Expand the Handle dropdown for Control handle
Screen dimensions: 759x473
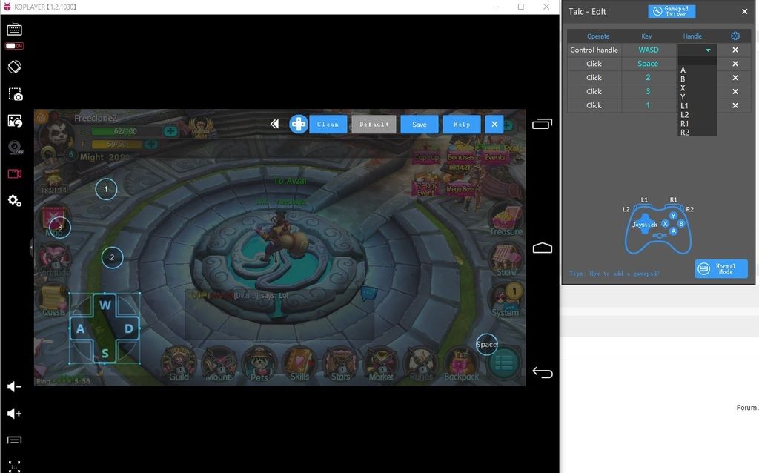(707, 50)
